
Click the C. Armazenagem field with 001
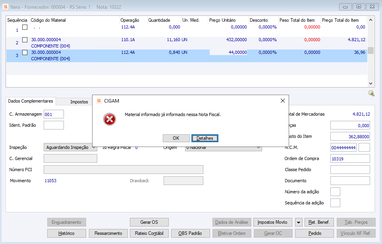coord(54,114)
